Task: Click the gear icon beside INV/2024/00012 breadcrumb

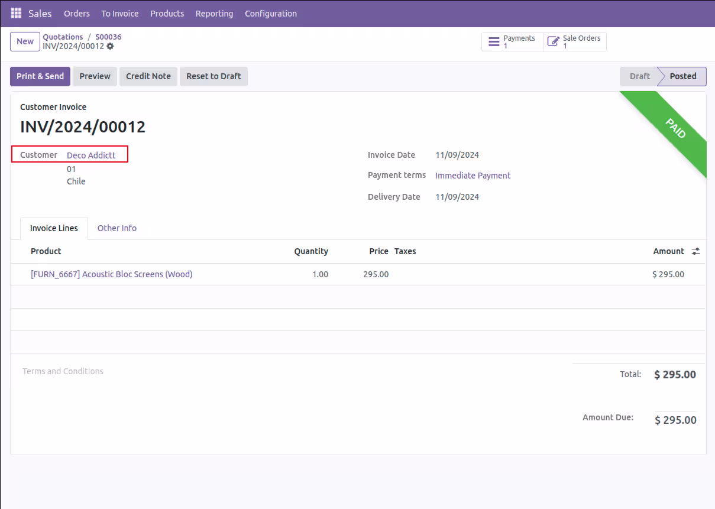Action: pos(110,46)
